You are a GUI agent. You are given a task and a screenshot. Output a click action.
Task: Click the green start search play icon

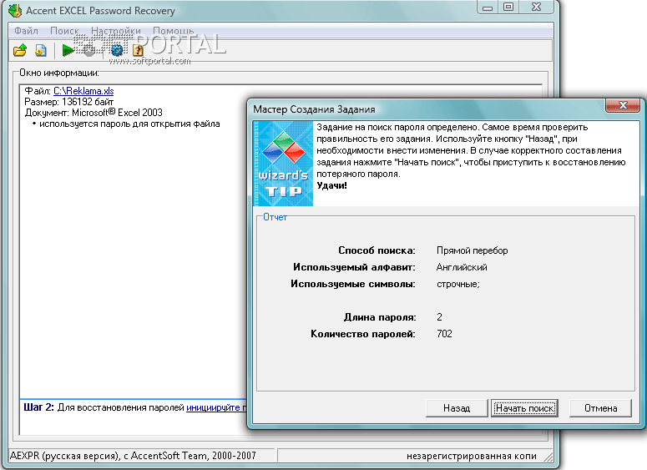click(x=68, y=50)
